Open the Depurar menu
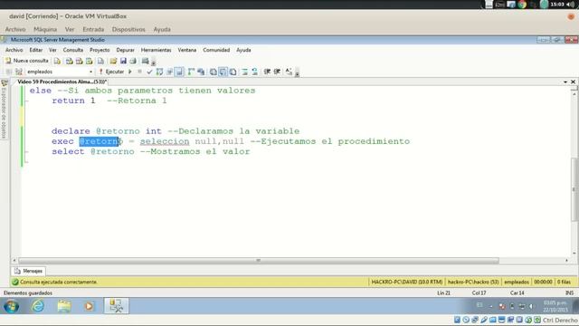The height and width of the screenshot is (326, 579). (125, 50)
